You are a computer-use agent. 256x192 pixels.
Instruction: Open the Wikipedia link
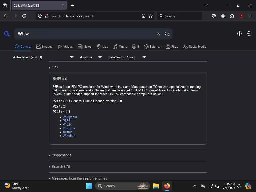70,117
